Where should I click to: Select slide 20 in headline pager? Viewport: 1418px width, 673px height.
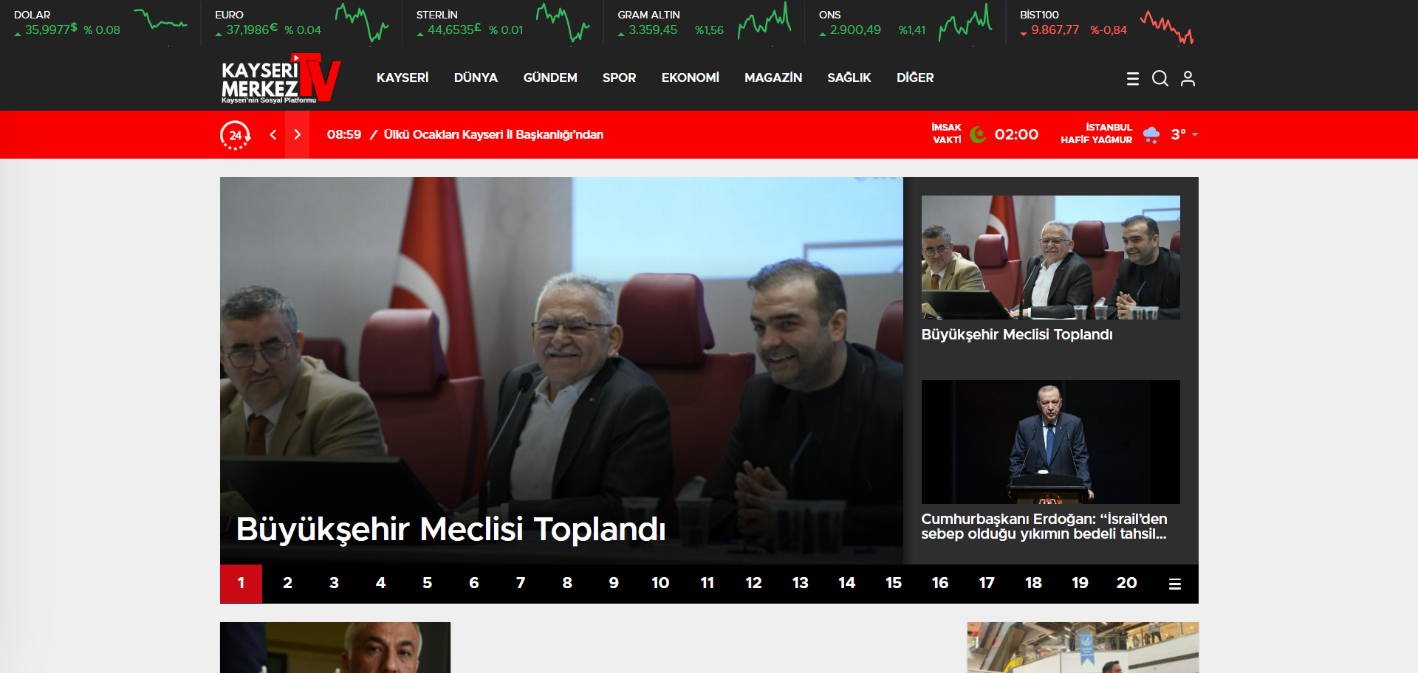pyautogui.click(x=1126, y=584)
